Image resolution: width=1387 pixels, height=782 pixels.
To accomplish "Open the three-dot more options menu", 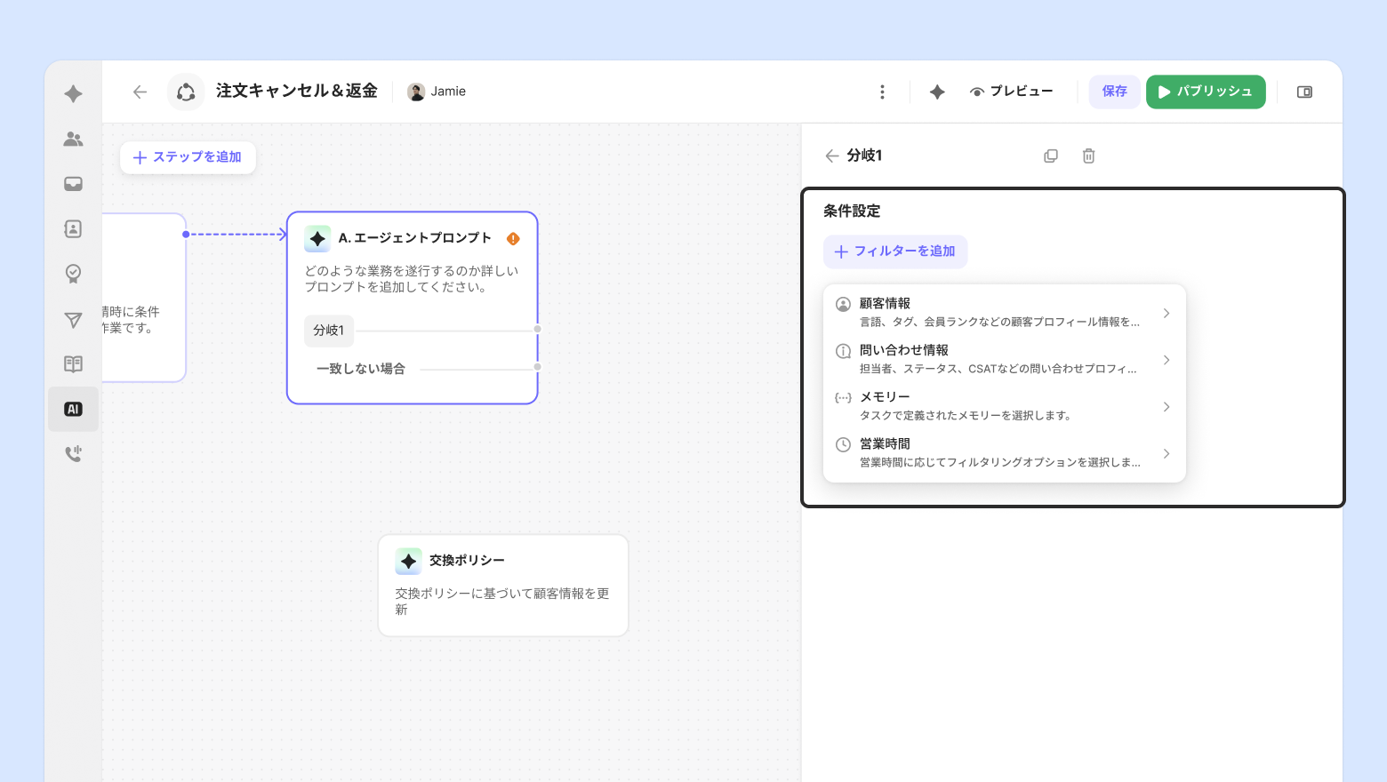I will (x=882, y=92).
